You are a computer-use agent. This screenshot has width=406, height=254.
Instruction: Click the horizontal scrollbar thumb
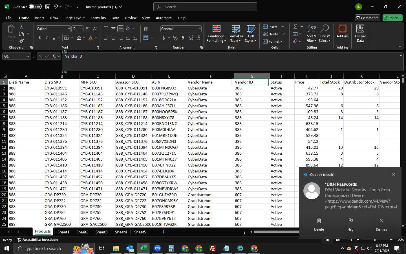(x=276, y=232)
